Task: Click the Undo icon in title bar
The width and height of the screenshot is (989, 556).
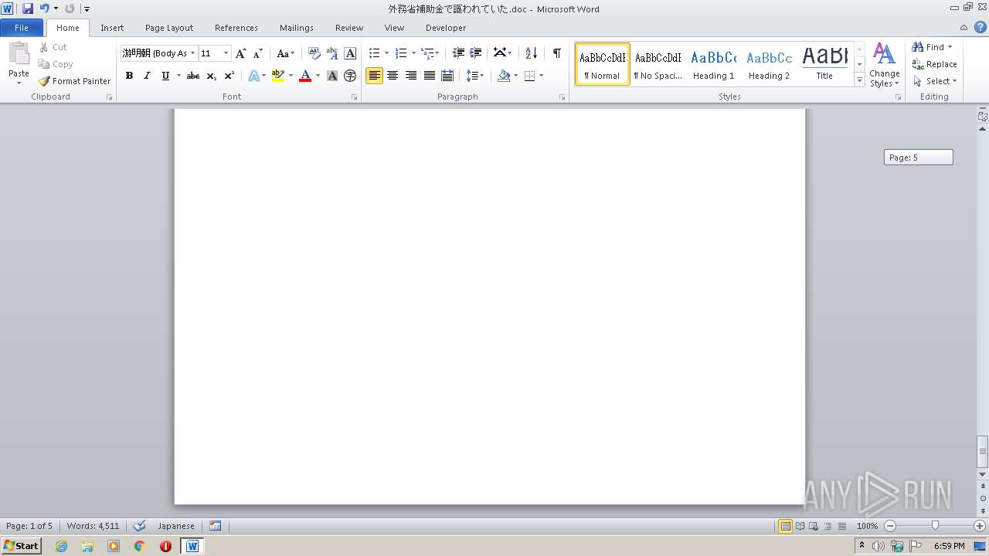Action: click(x=45, y=8)
